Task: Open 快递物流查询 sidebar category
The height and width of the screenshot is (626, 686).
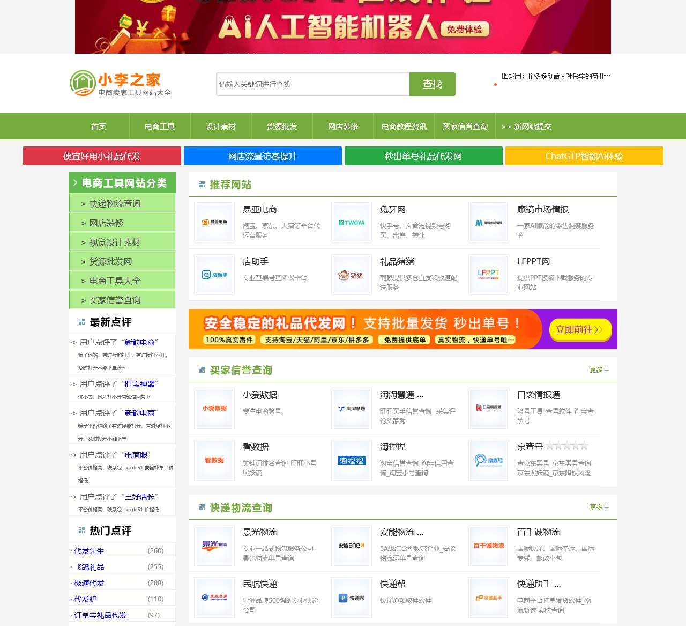Action: [x=122, y=203]
